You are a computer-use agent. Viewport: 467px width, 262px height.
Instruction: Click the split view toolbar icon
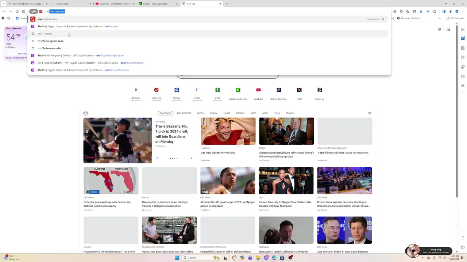(24, 11)
